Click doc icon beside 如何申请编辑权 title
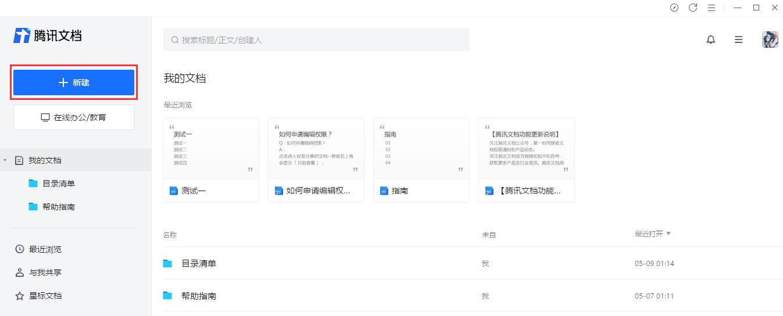 (x=278, y=191)
